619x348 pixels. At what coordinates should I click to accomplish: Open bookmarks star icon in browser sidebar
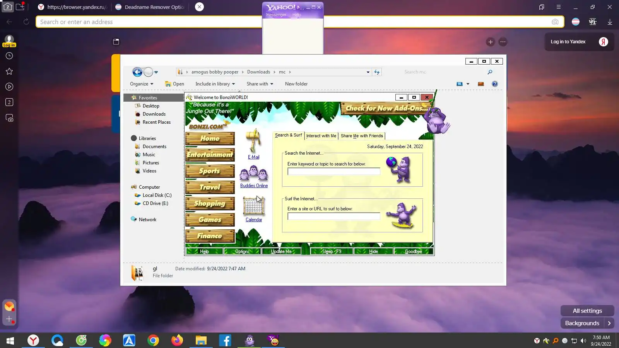[x=9, y=71]
